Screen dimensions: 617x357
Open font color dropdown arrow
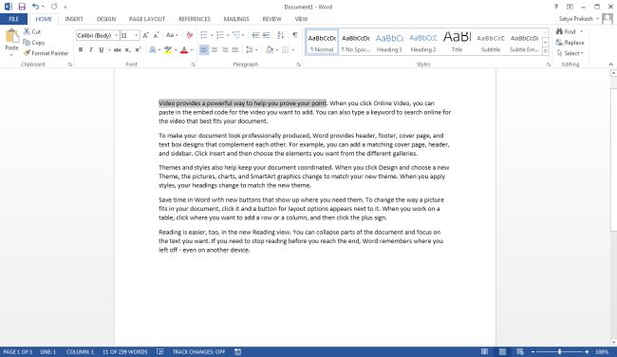pos(192,50)
